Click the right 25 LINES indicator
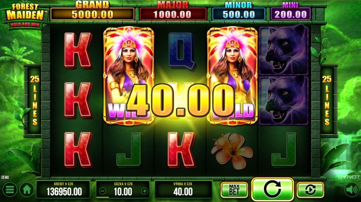The height and width of the screenshot is (202, 361). pos(327,101)
